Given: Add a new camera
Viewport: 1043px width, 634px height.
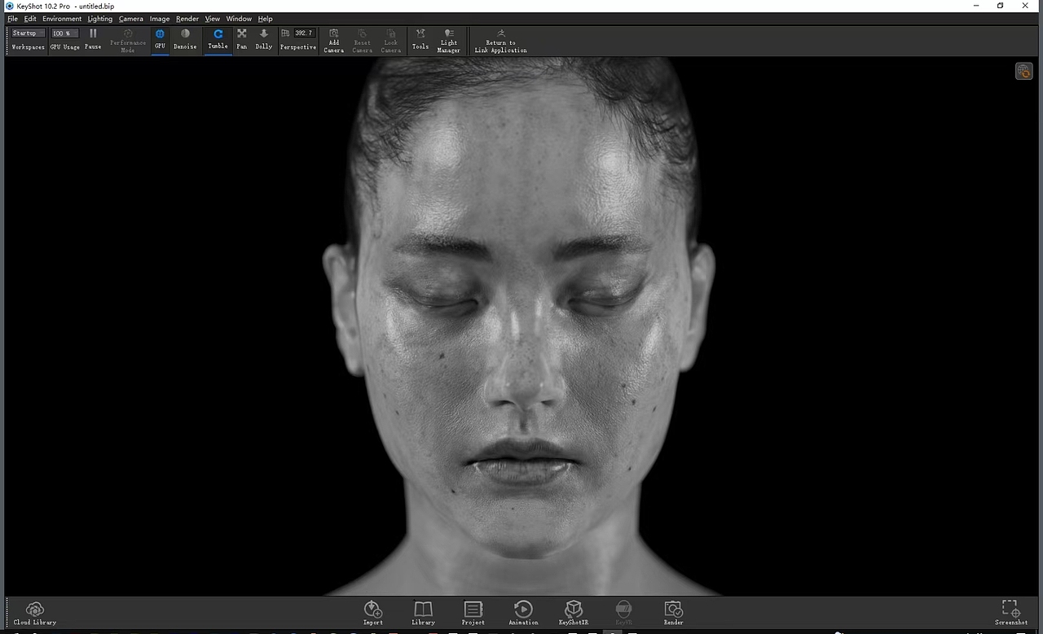Looking at the screenshot, I should [x=333, y=40].
